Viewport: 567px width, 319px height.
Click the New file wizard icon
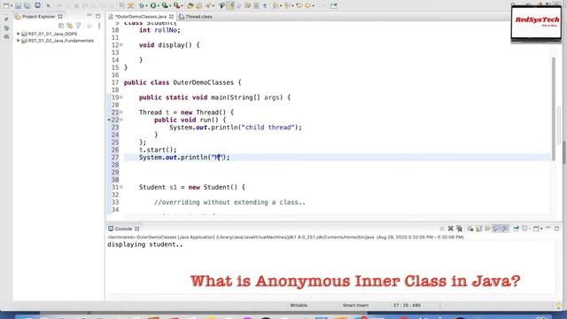6,5
